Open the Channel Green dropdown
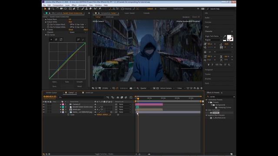Viewport: 278px width, 156px height. [x=78, y=32]
